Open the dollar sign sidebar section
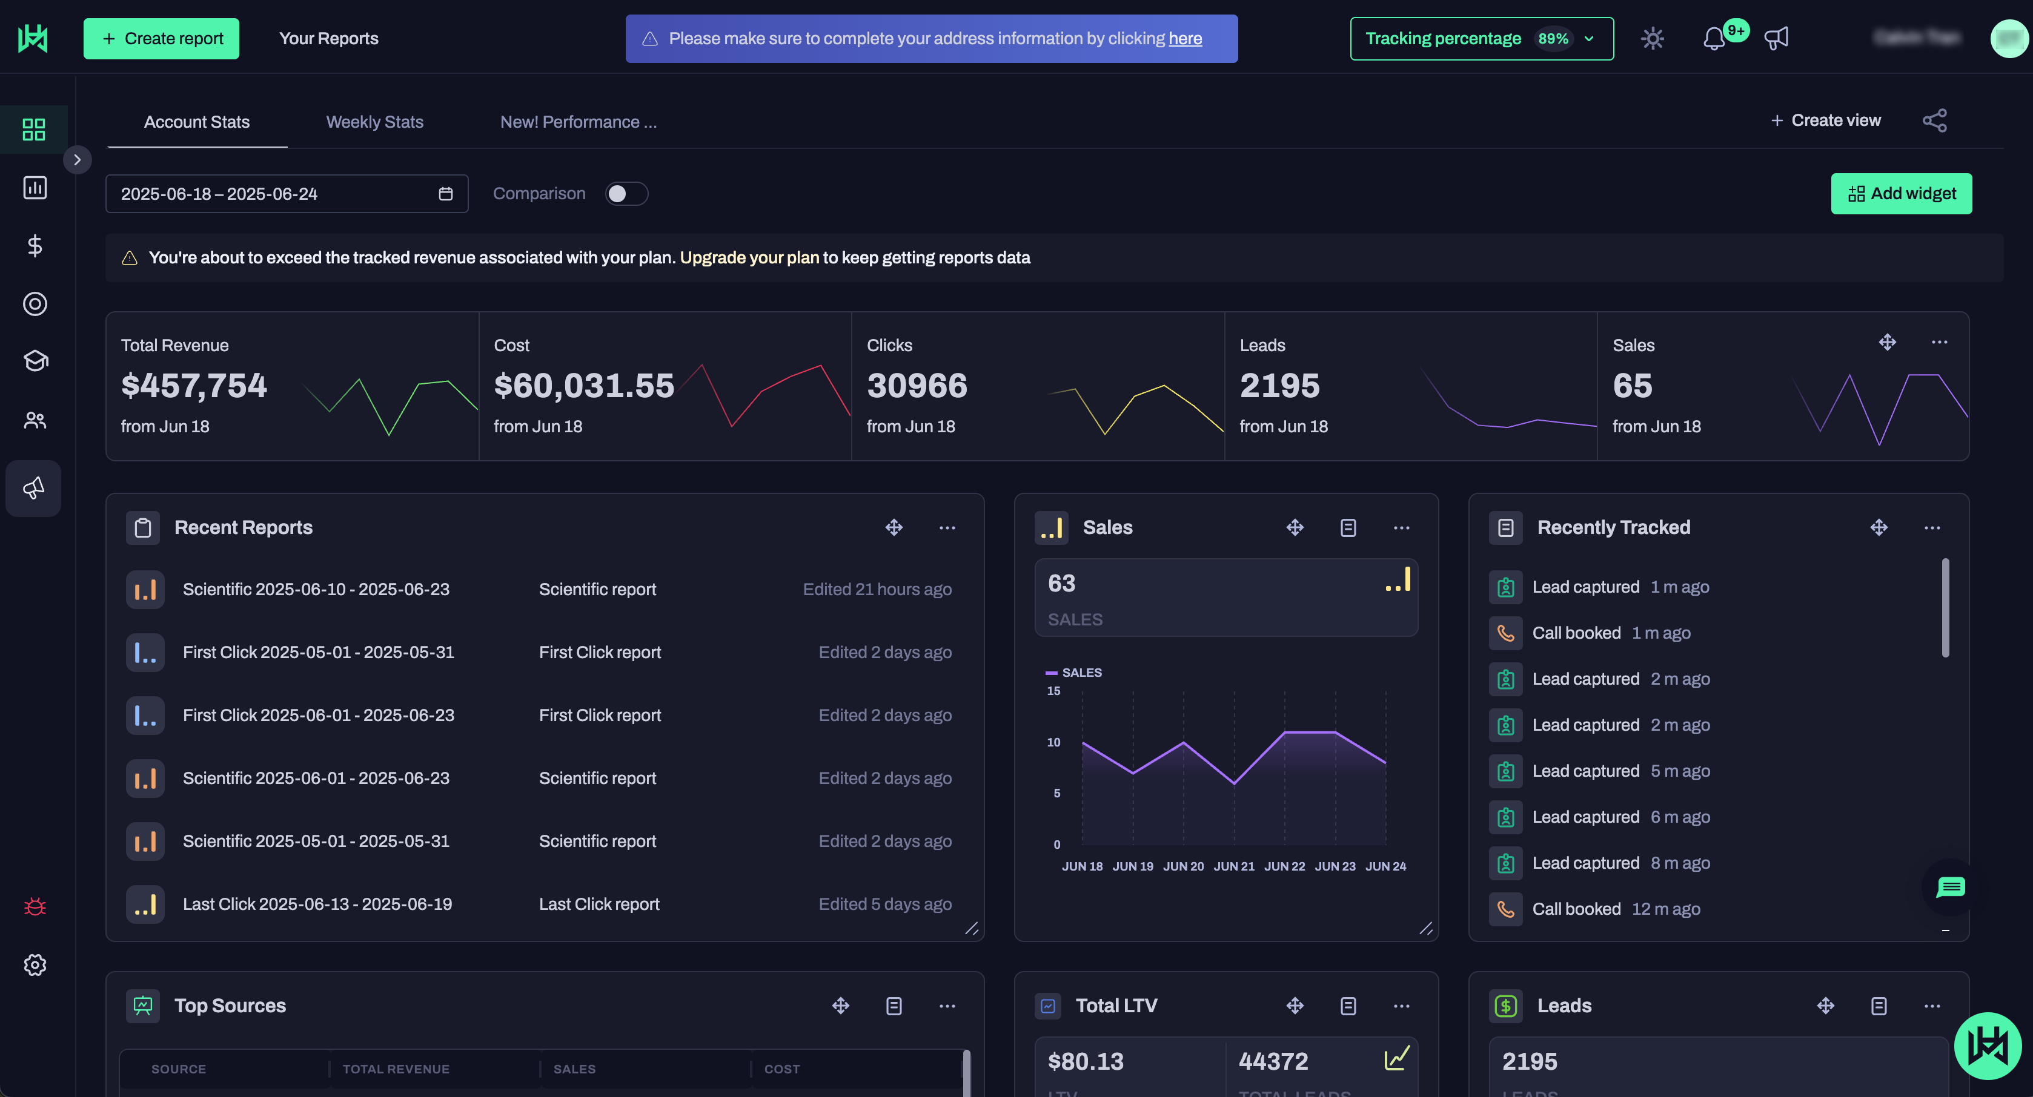2033x1097 pixels. [x=35, y=246]
